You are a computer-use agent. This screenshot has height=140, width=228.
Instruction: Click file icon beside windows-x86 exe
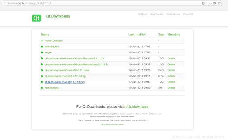(x=42, y=70)
